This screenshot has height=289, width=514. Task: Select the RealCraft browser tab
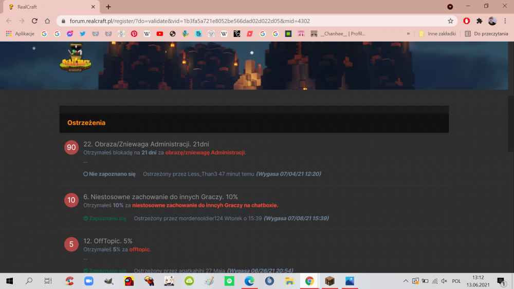point(51,7)
